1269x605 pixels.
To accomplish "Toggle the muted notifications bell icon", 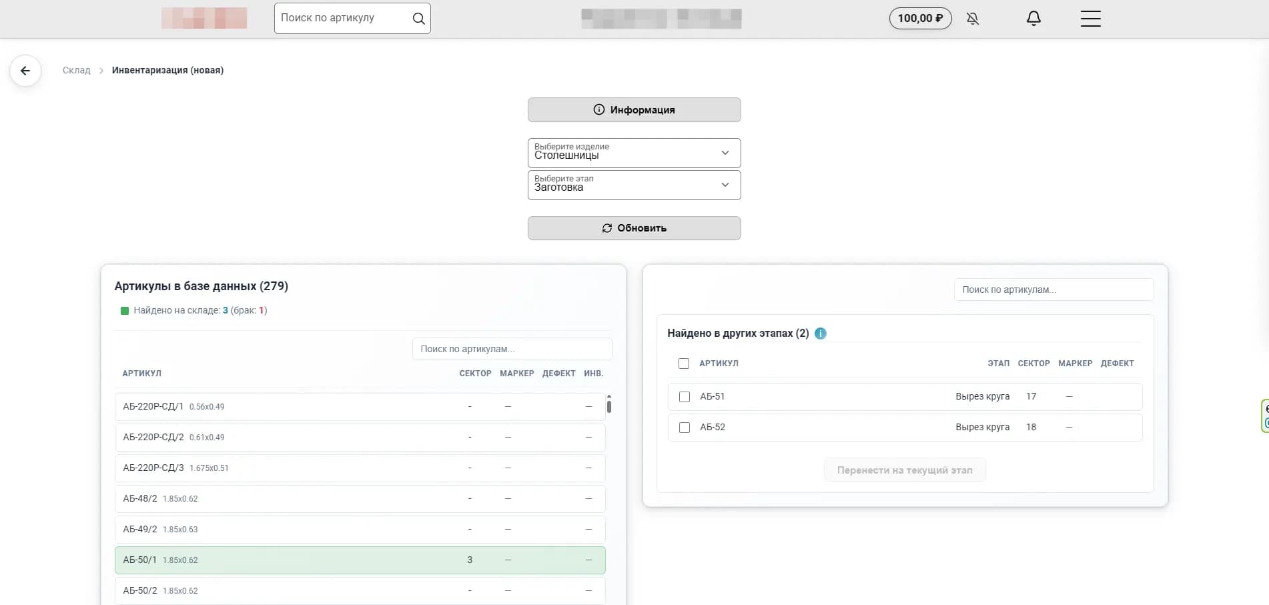I will tap(973, 18).
